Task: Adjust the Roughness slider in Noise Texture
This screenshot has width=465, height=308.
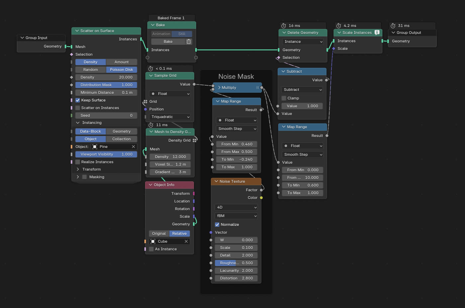Action: click(x=236, y=263)
